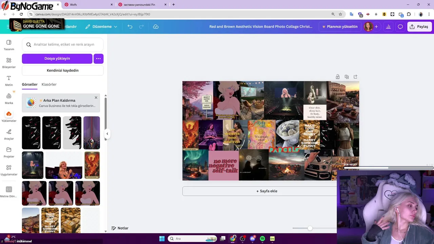
Task: Open the Windows Start menu
Action: (x=162, y=239)
